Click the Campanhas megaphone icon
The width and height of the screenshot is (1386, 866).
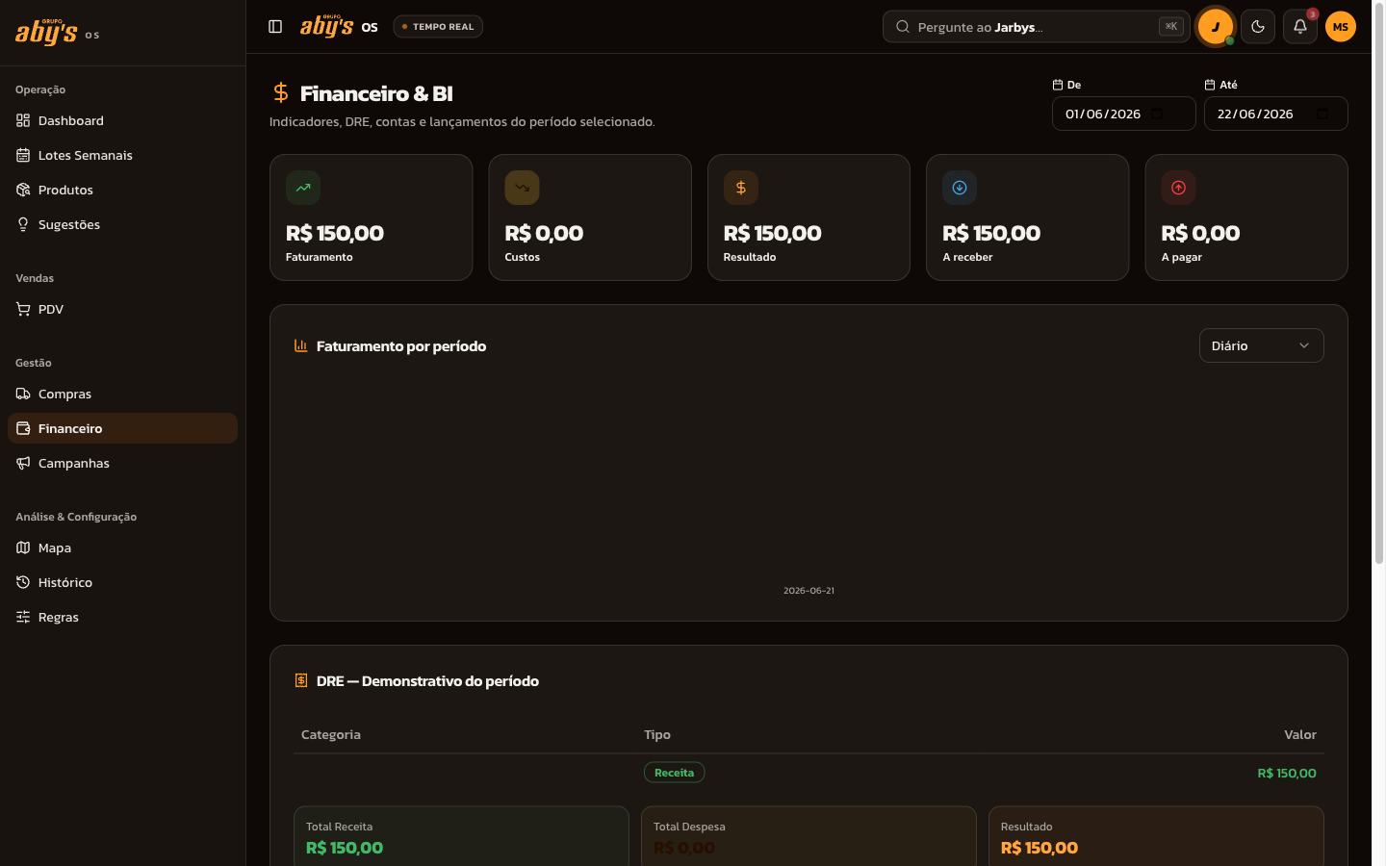(x=23, y=463)
